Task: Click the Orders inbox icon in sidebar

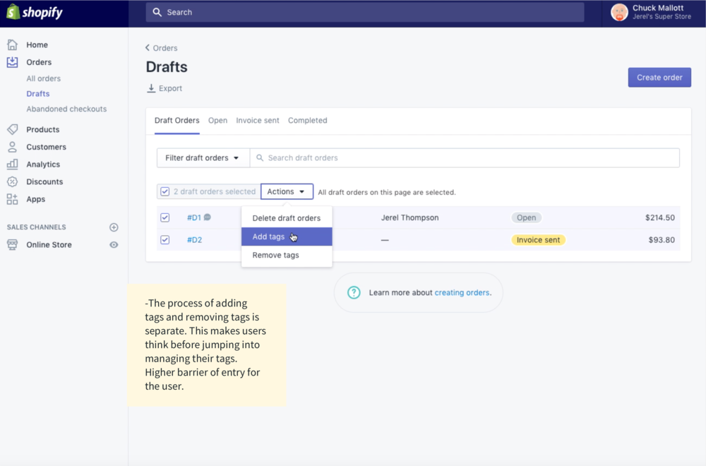Action: [x=13, y=62]
